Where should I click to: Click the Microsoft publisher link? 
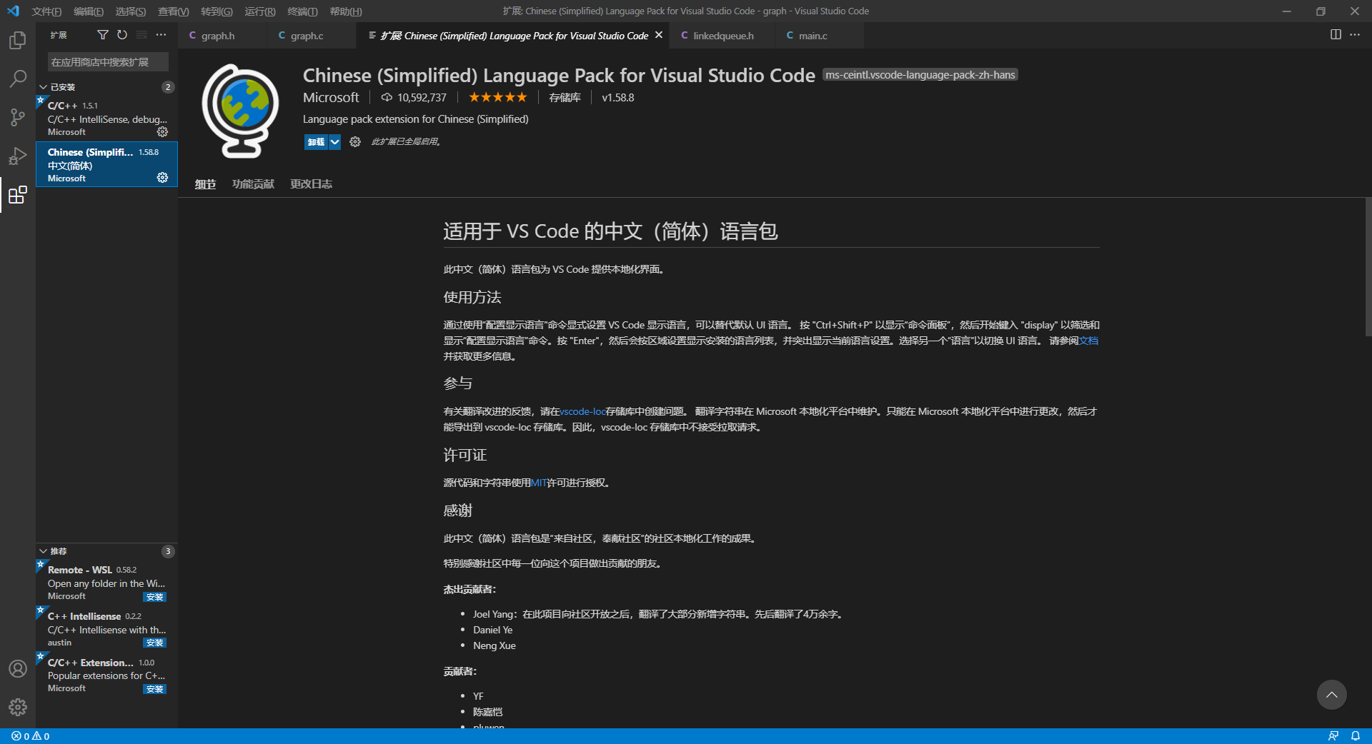[x=331, y=98]
